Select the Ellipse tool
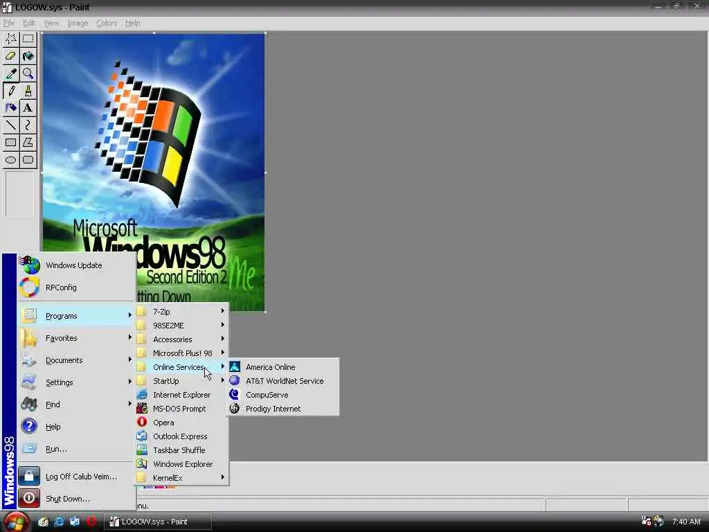Viewport: 709px width, 532px height. [11, 160]
